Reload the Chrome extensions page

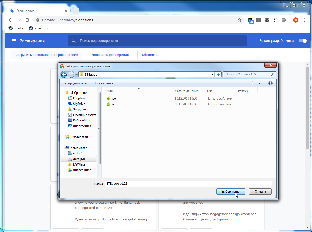click(x=27, y=20)
